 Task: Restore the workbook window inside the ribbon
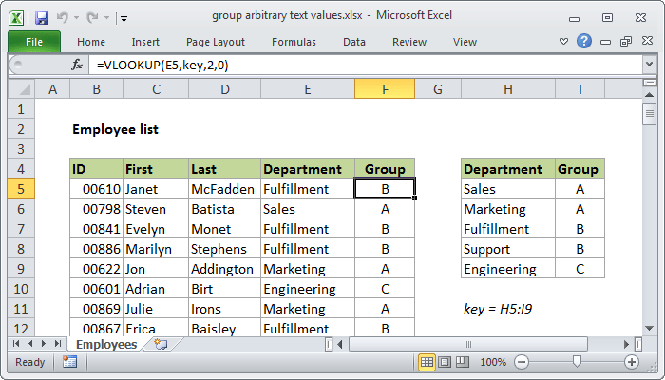626,41
